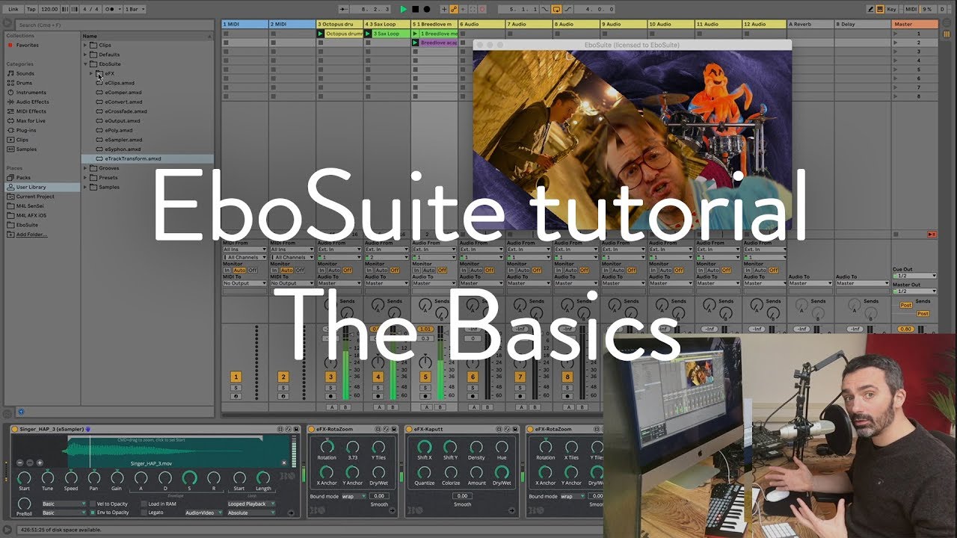Enable the Legato checkbox
The height and width of the screenshot is (538, 957).
coord(143,513)
